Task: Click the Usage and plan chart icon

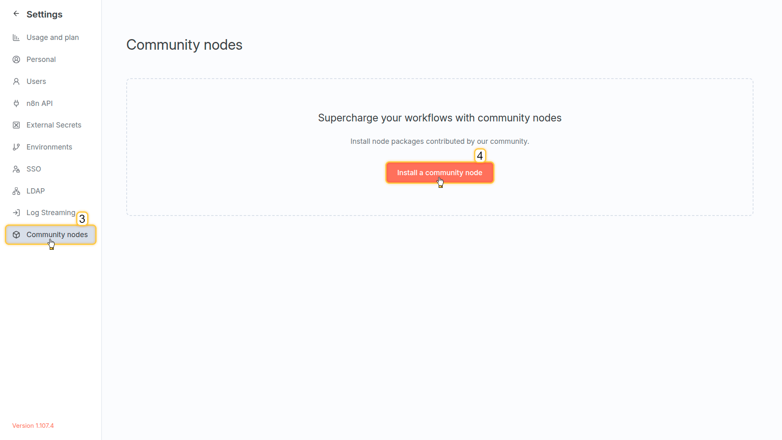Action: 16,37
